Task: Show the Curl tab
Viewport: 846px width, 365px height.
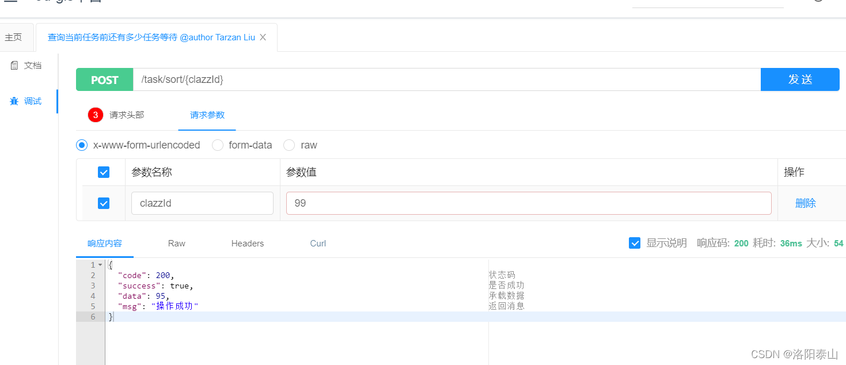Action: tap(318, 244)
